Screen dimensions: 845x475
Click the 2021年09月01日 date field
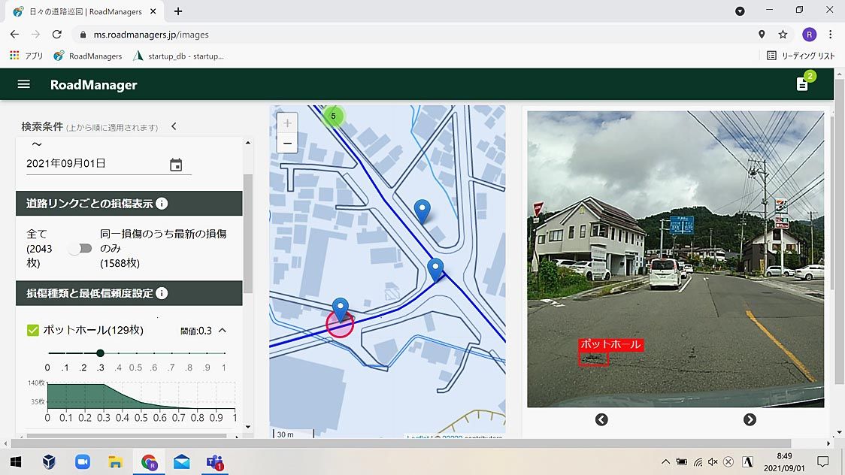click(95, 164)
